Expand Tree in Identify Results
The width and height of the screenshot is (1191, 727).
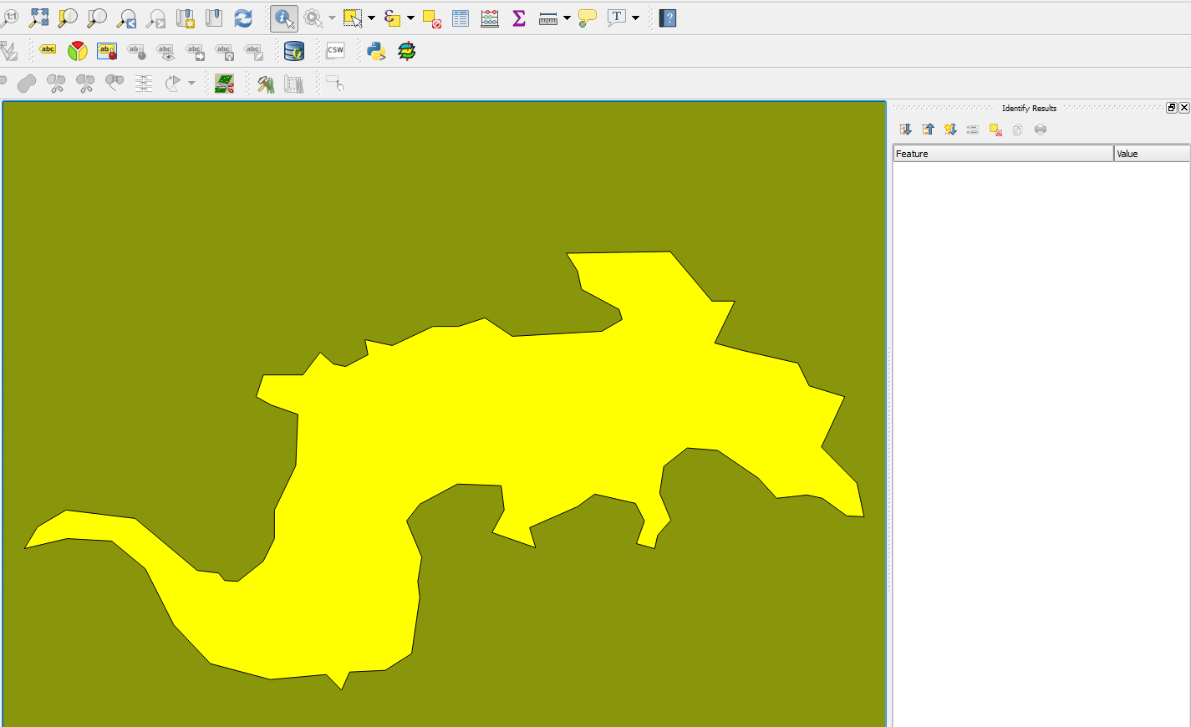906,130
